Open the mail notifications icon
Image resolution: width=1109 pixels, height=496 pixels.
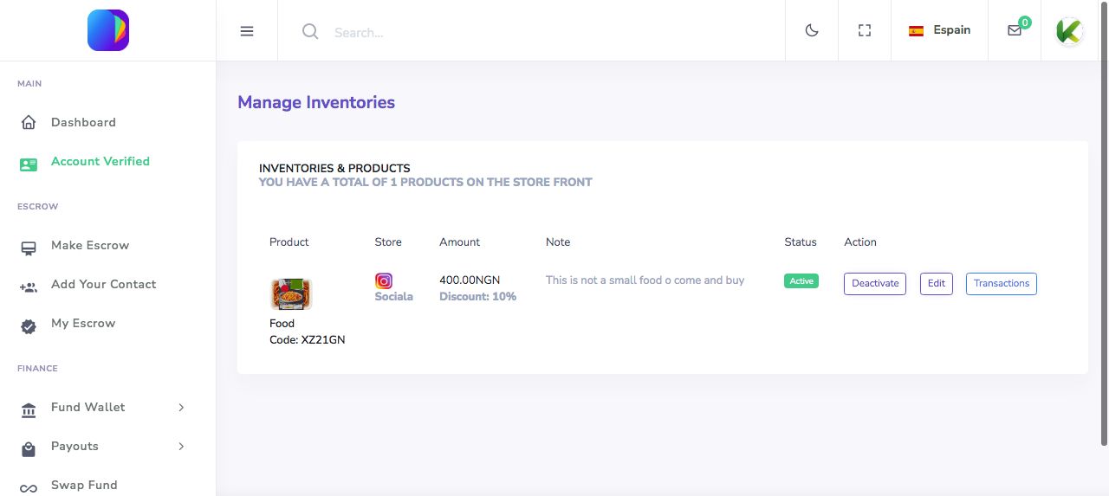(x=1015, y=30)
